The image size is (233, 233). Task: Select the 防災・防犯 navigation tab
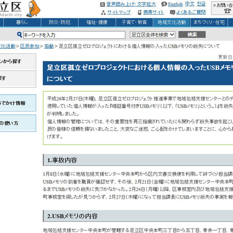tap(60, 22)
